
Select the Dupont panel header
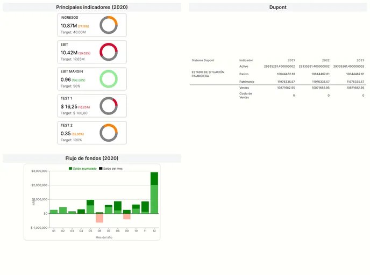(x=277, y=8)
